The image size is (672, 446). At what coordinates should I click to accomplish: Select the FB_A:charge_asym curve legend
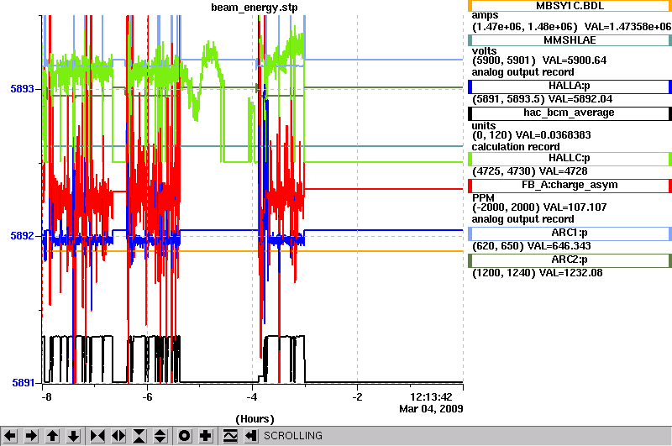point(570,186)
